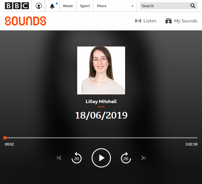The image size is (202, 184).
Task: Go to the News section
Action: 68,6
